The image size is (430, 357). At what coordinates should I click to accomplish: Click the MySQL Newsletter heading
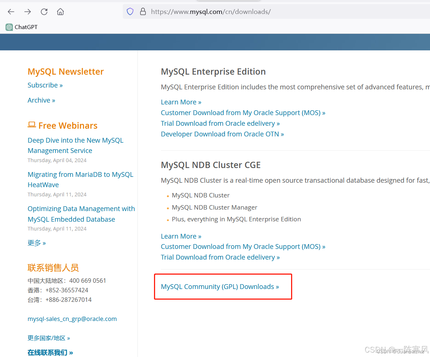point(66,72)
